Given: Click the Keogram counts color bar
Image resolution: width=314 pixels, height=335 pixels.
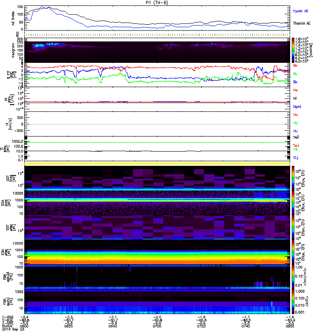Looking at the screenshot, I should tap(294, 50).
